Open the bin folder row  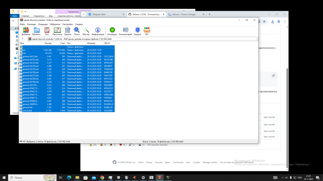point(24,50)
